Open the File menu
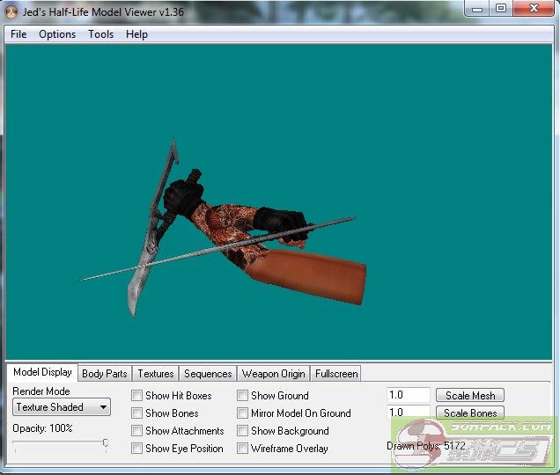560x475 pixels. pyautogui.click(x=18, y=34)
